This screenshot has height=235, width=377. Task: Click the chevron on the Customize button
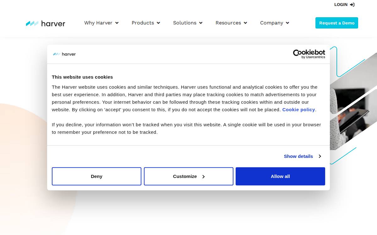(204, 177)
